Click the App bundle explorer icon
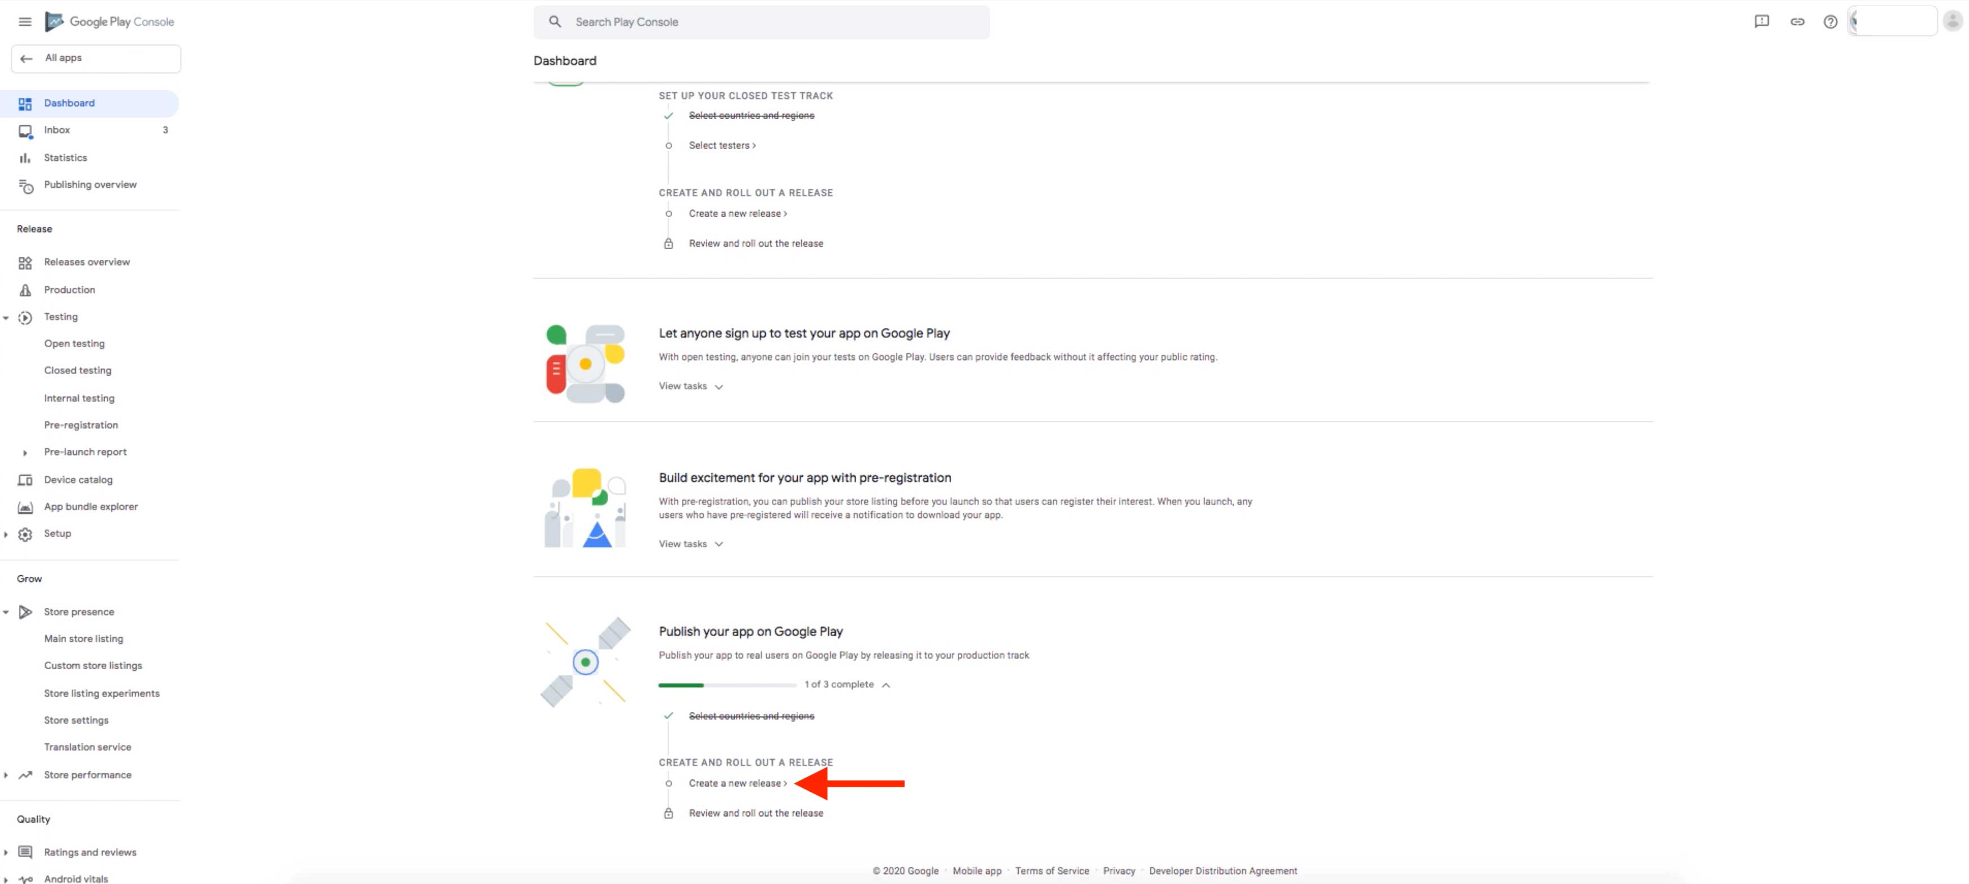The image size is (1969, 884). (25, 507)
